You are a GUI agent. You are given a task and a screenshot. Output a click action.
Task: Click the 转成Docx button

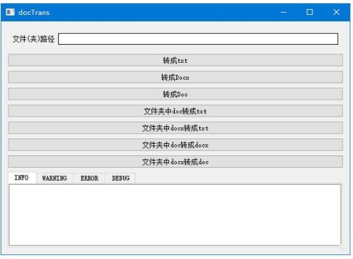(176, 77)
